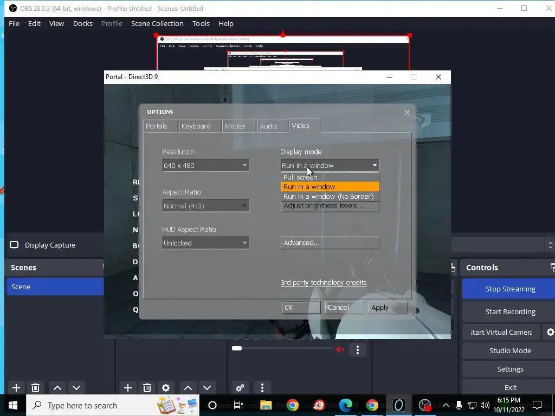The width and height of the screenshot is (555, 416).
Task: Open 3rd party technology credits link
Action: click(324, 283)
